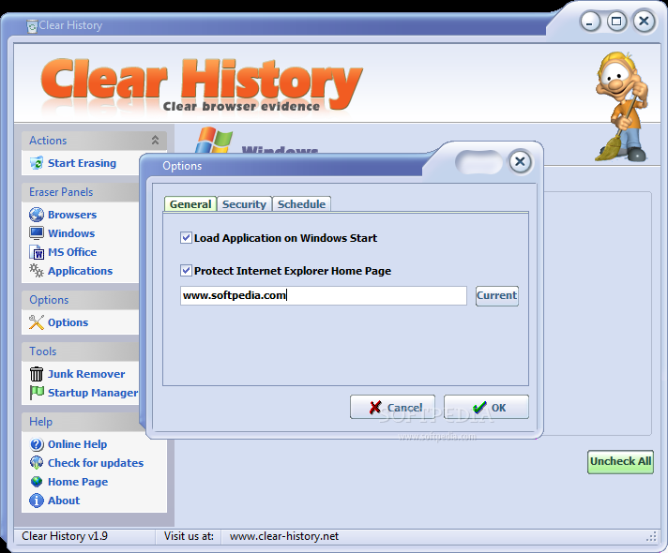Click the Online Help question mark icon
This screenshot has height=553, width=668.
click(37, 444)
